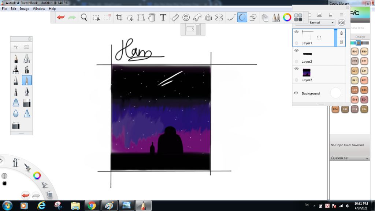Image resolution: width=375 pixels, height=211 pixels.
Task: Toggle transparency lock on Layer1
Action: point(342,42)
